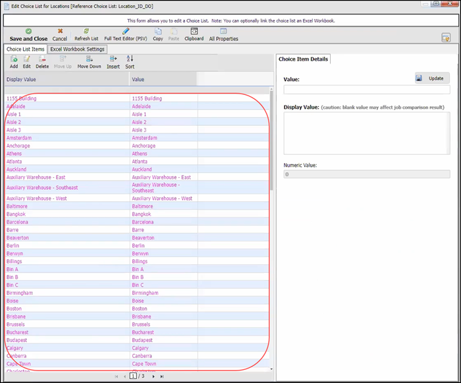Viewport: 461px width, 383px height.
Task: Move the selected item down
Action: [x=89, y=59]
